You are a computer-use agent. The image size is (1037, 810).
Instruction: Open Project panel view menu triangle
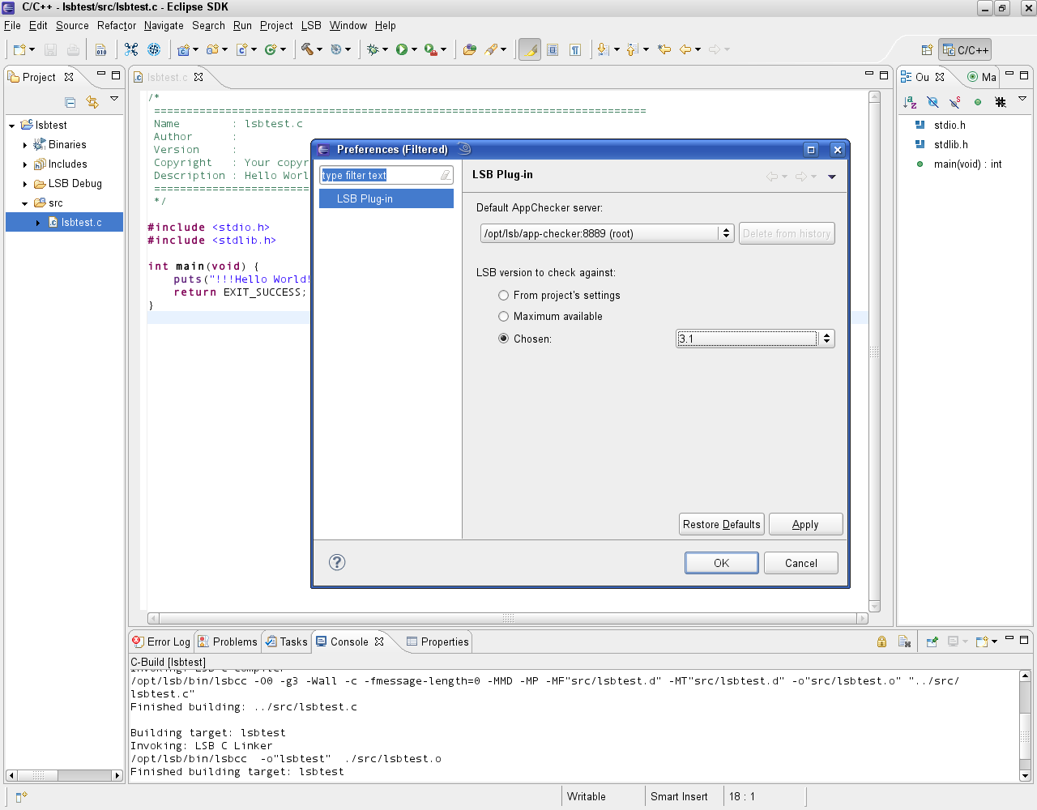(x=114, y=99)
